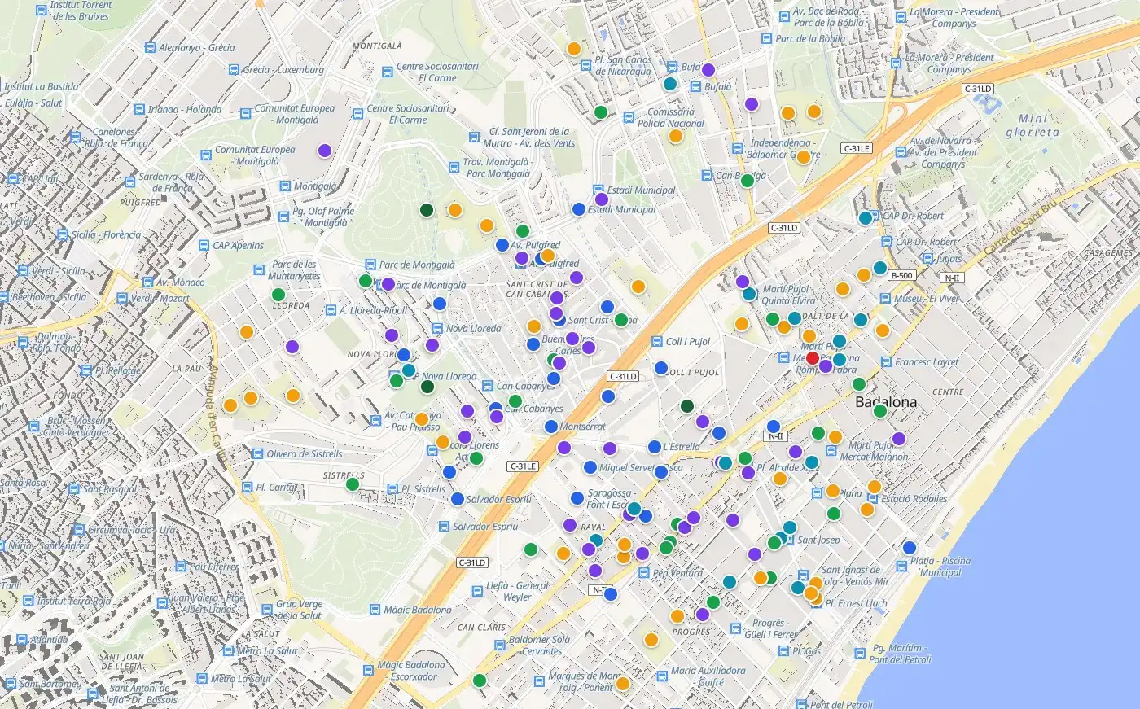The height and width of the screenshot is (709, 1140).
Task: Select the Coll i Pujol bus stop icon
Action: (657, 342)
